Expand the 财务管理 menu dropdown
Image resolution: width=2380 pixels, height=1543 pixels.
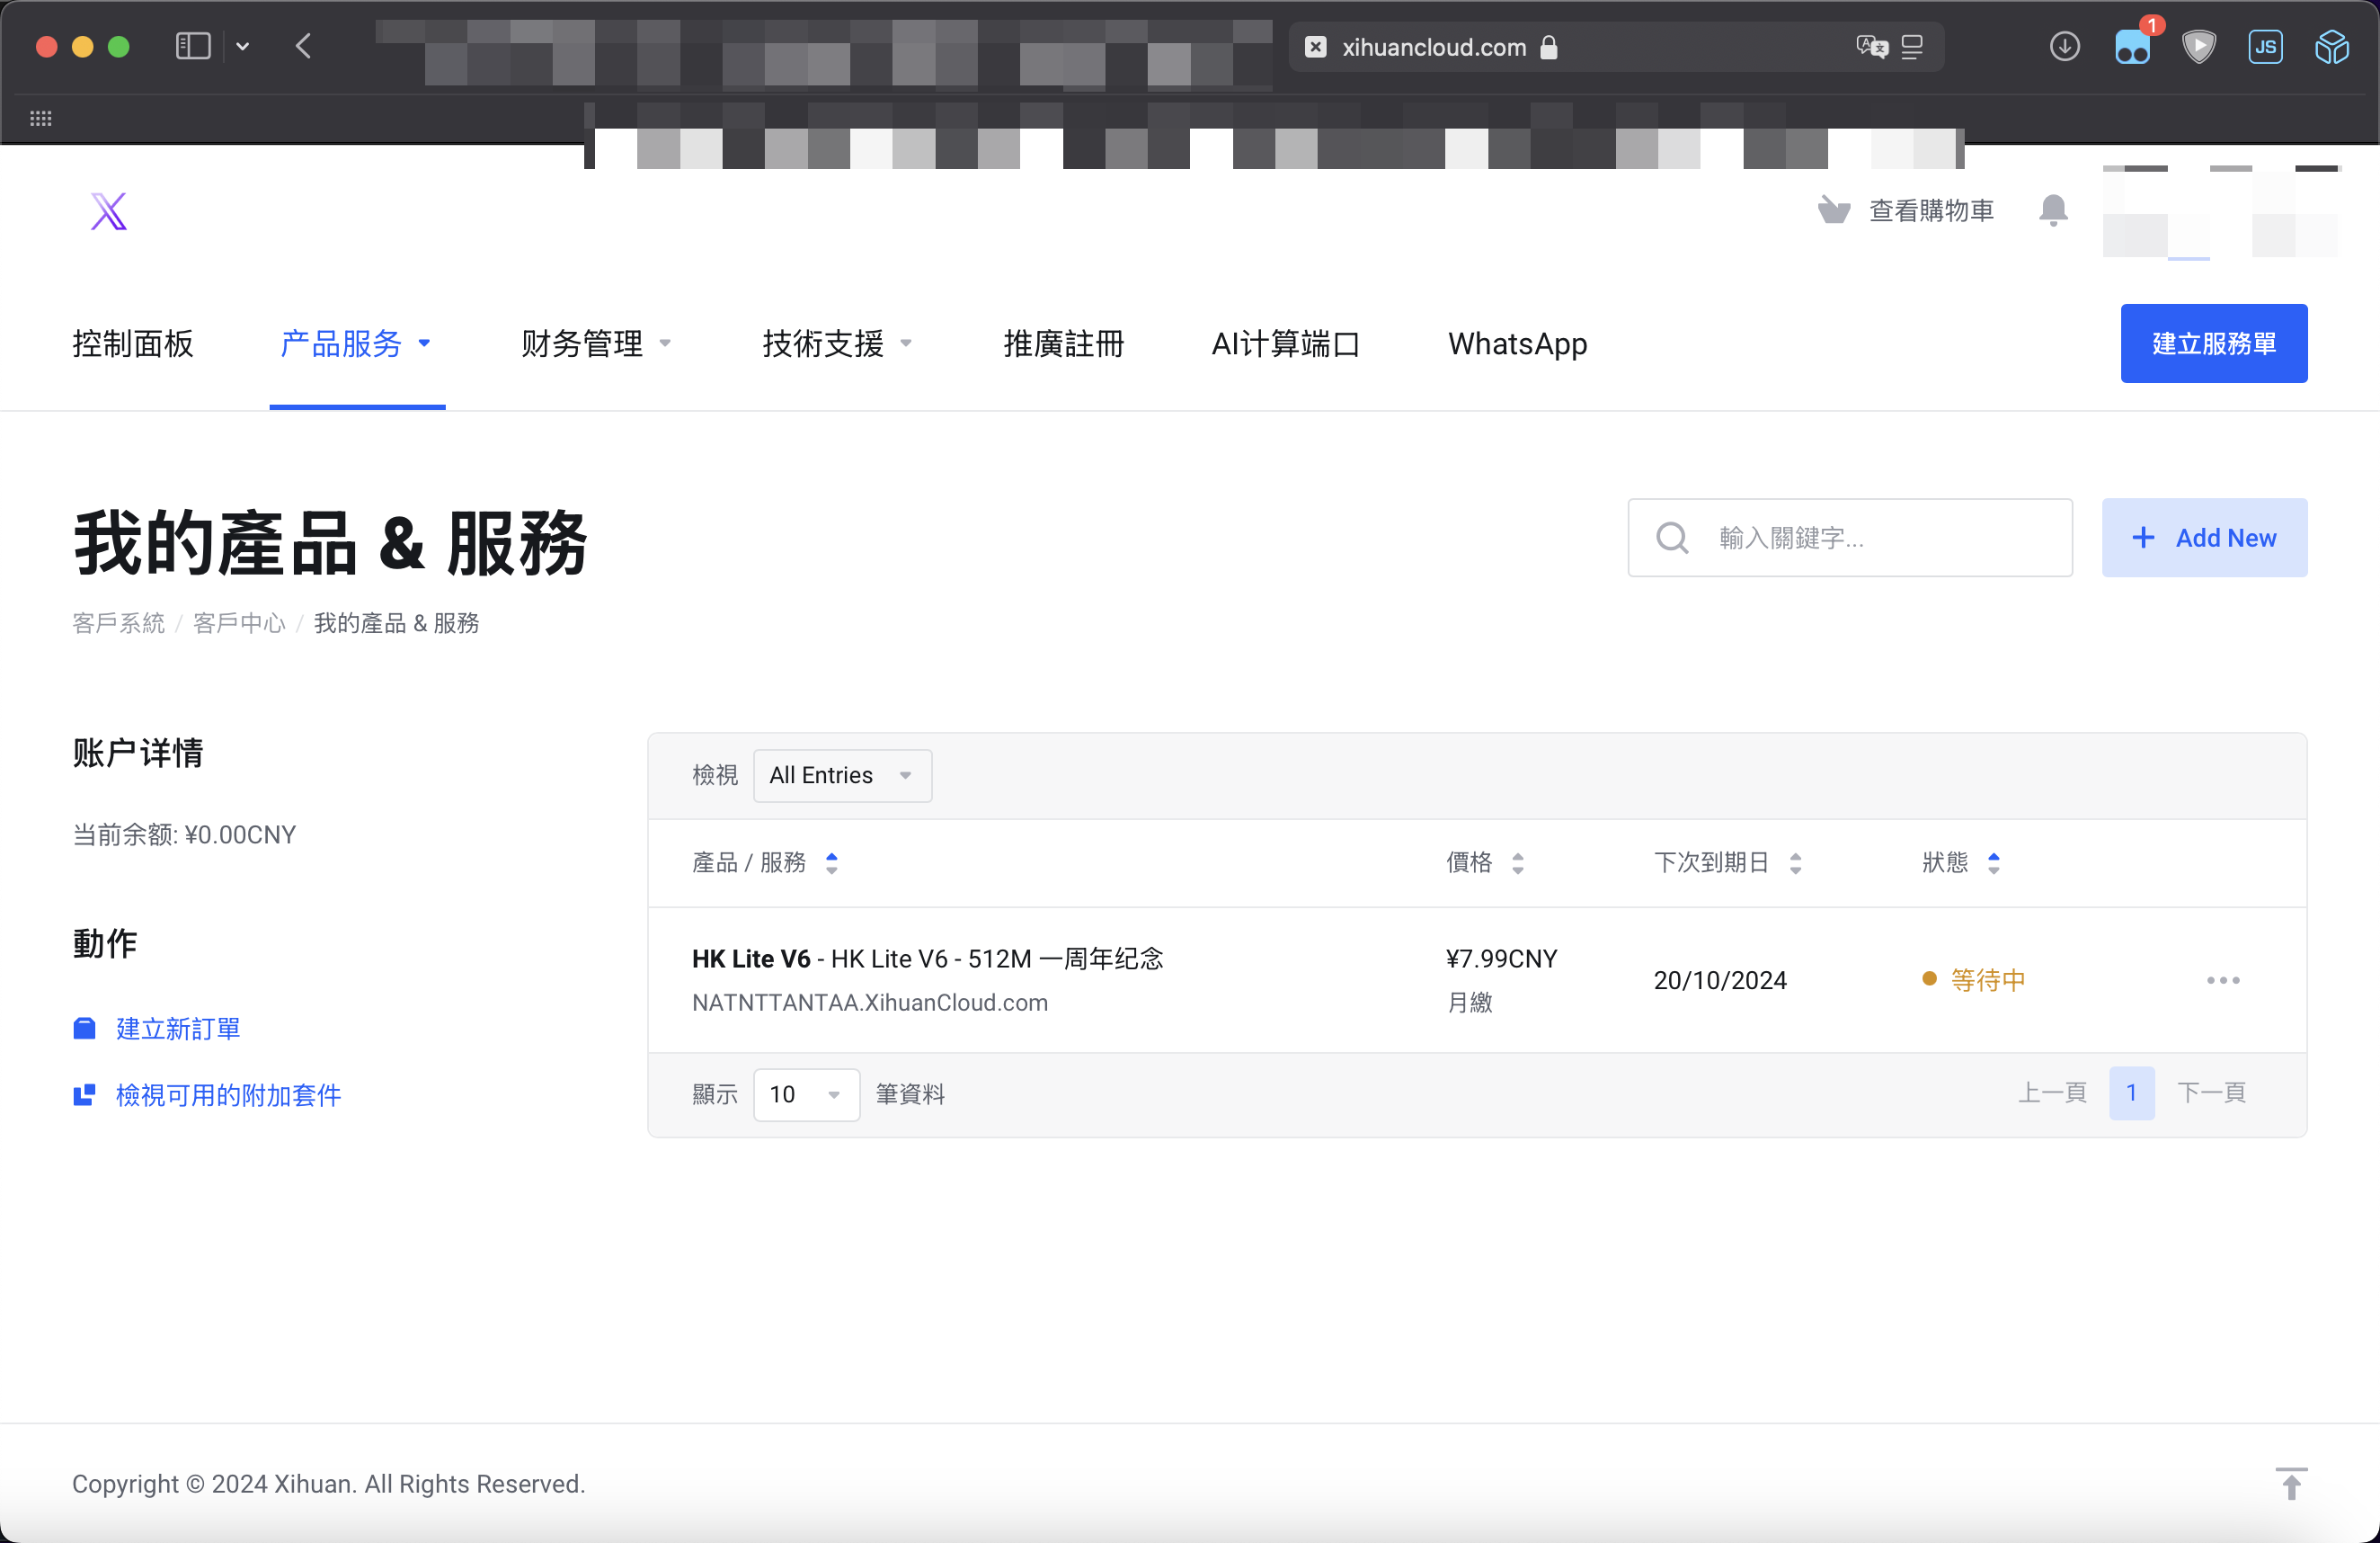tap(596, 344)
